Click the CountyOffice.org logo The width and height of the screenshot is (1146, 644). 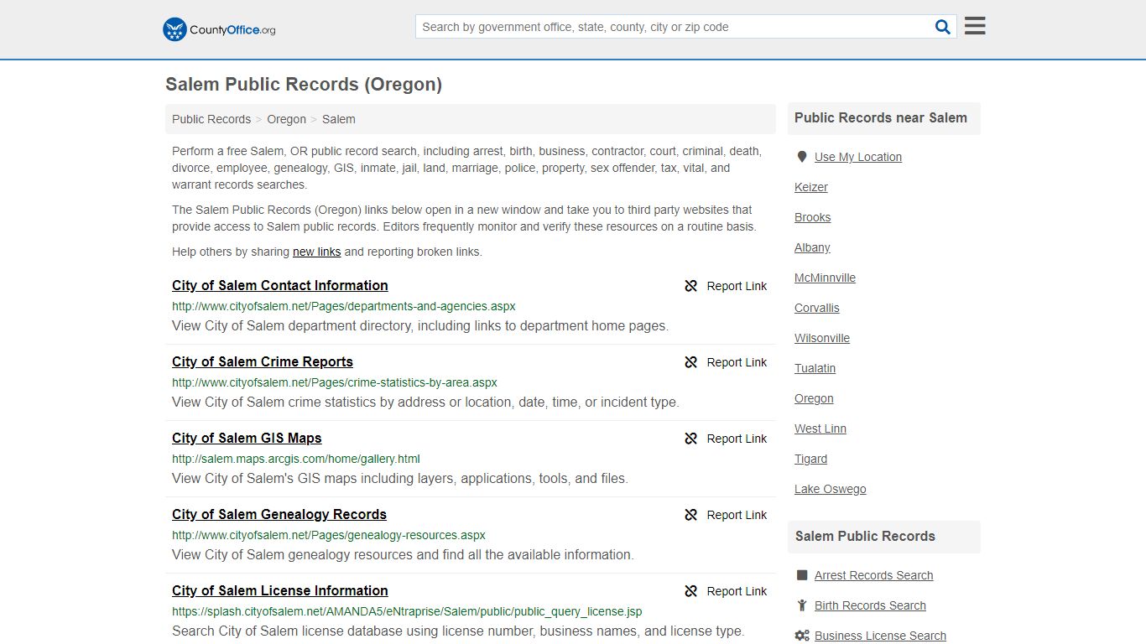tap(219, 29)
